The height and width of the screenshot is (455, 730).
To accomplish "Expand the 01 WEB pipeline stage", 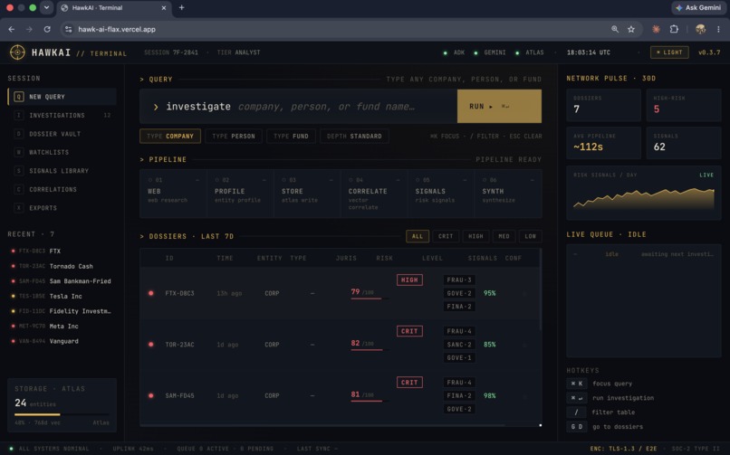I will 173,194.
